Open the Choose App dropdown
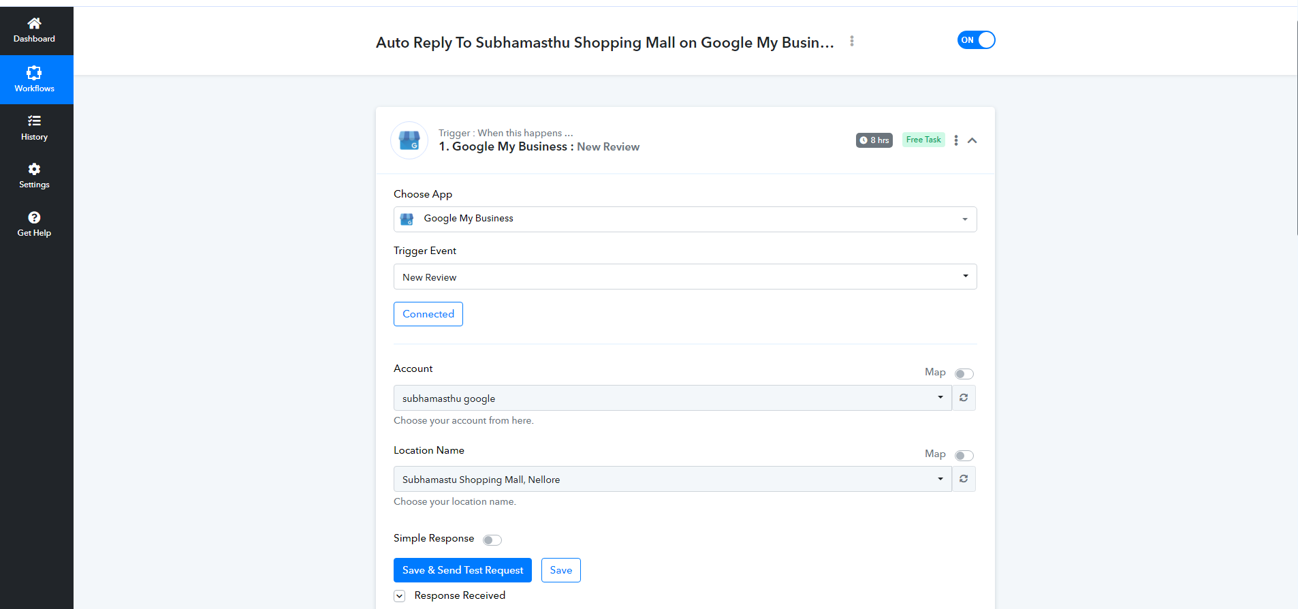This screenshot has height=609, width=1298. 685,219
